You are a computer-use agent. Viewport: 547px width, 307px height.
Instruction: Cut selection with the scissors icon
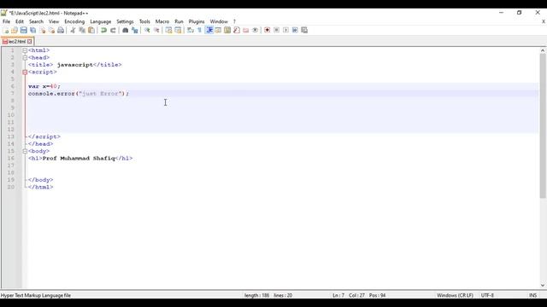pyautogui.click(x=73, y=31)
